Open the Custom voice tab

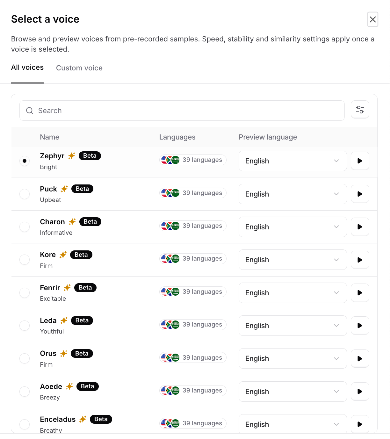click(79, 68)
